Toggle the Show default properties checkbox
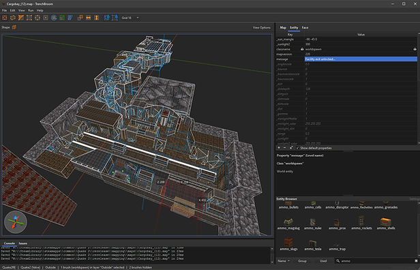This screenshot has width=420, height=270. 314,148
